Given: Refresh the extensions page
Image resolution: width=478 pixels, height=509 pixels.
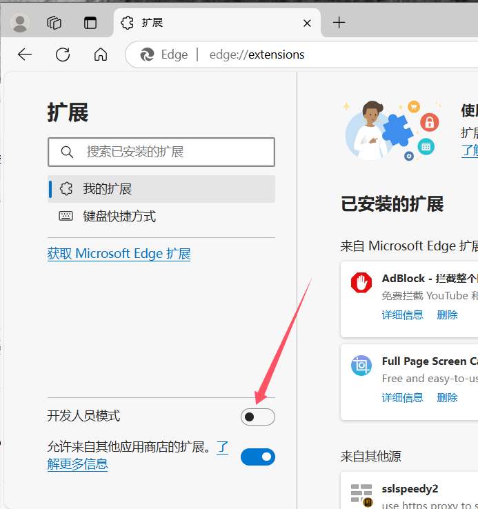Looking at the screenshot, I should [x=63, y=54].
